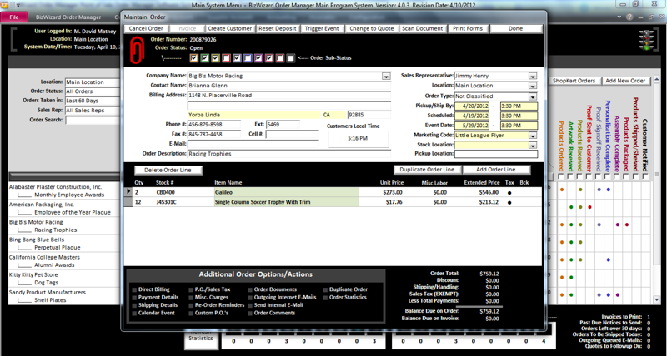The image size is (667, 356).
Task: Check the Order Comments option
Action: (x=250, y=314)
